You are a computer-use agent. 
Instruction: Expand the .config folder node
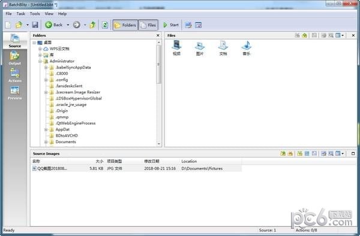pos(46,80)
